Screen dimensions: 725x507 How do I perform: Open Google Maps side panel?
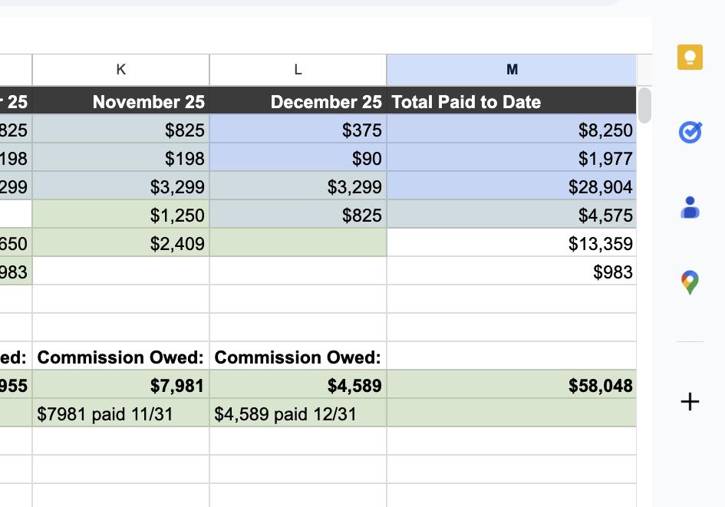pos(689,281)
